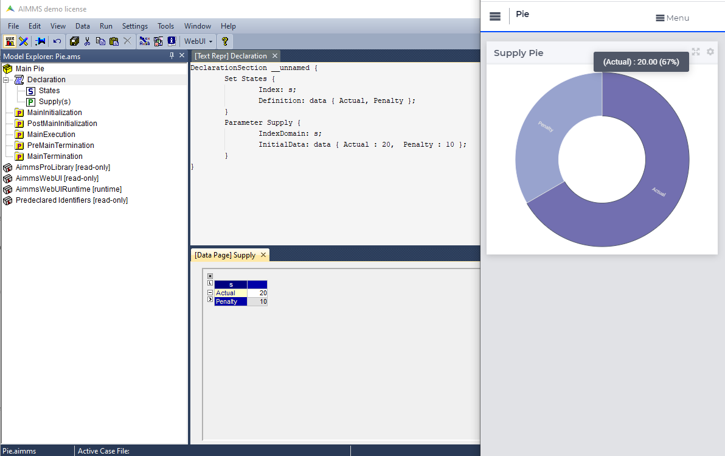Screen dimensions: 725x456
Task: Click the pencil and ruler developer icon
Action: 24,41
